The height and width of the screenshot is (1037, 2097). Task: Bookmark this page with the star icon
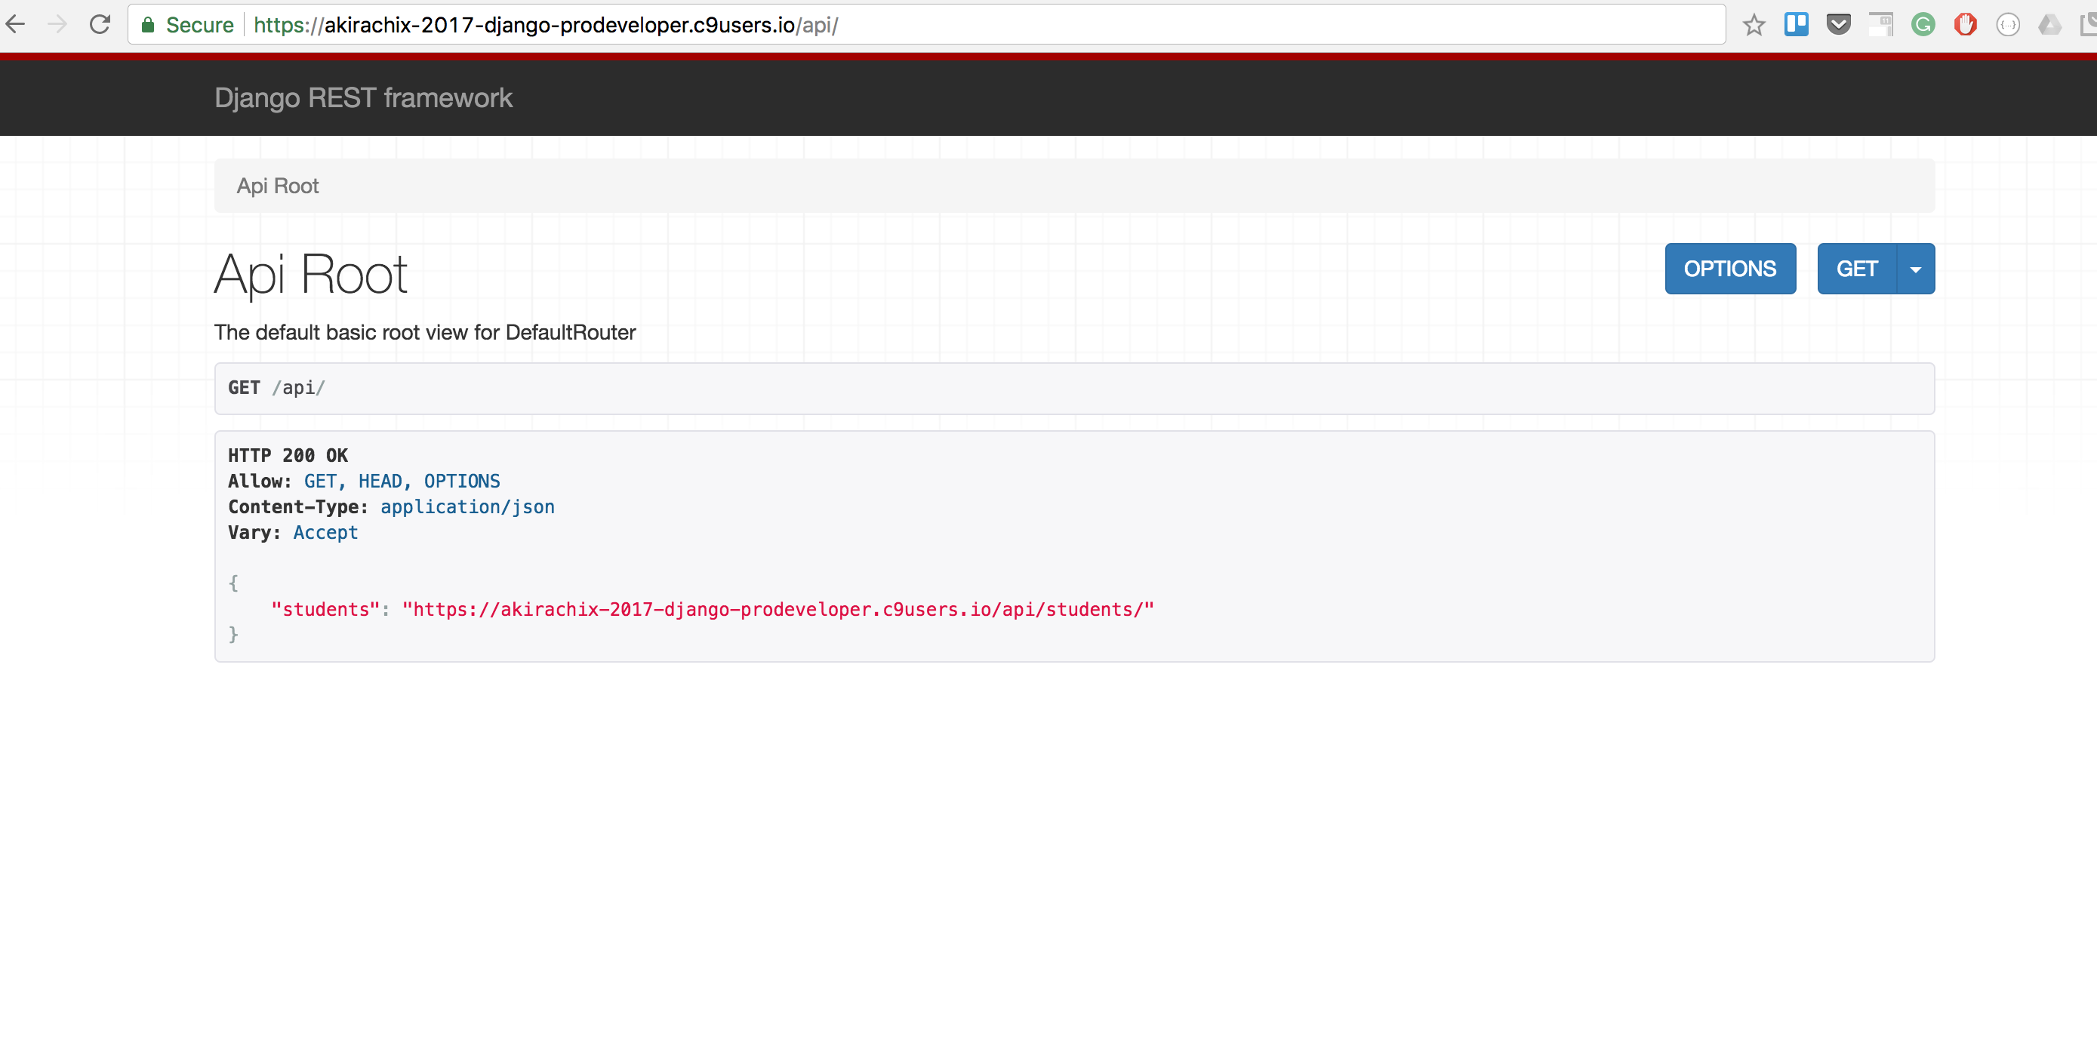click(1754, 25)
